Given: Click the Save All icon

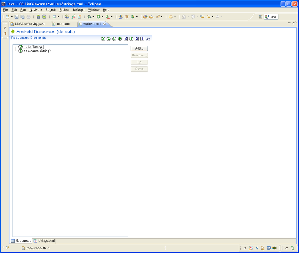Looking at the screenshot, I should (23, 17).
